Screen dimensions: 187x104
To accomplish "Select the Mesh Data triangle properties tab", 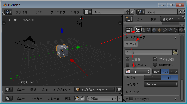I will (x=176, y=30).
